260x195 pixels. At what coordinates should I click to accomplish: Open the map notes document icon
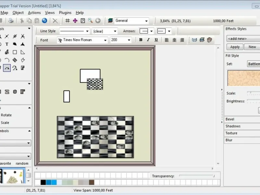[x=83, y=20]
